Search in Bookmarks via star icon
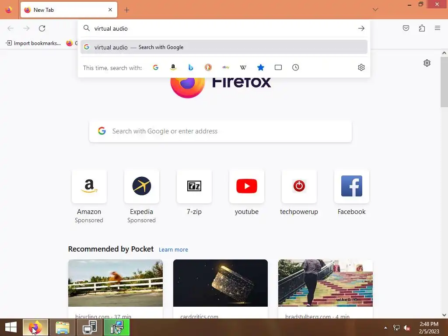This screenshot has height=336, width=448. 261,67
